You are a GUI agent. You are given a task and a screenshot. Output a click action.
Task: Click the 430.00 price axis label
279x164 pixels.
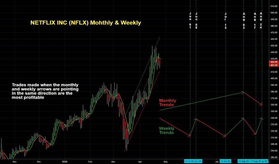[274, 59]
